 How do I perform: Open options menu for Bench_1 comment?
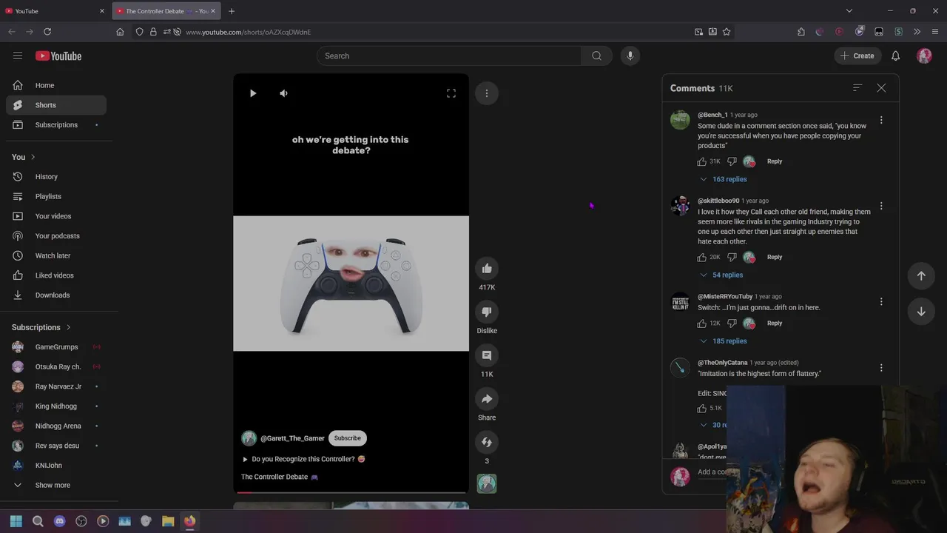pos(881,120)
